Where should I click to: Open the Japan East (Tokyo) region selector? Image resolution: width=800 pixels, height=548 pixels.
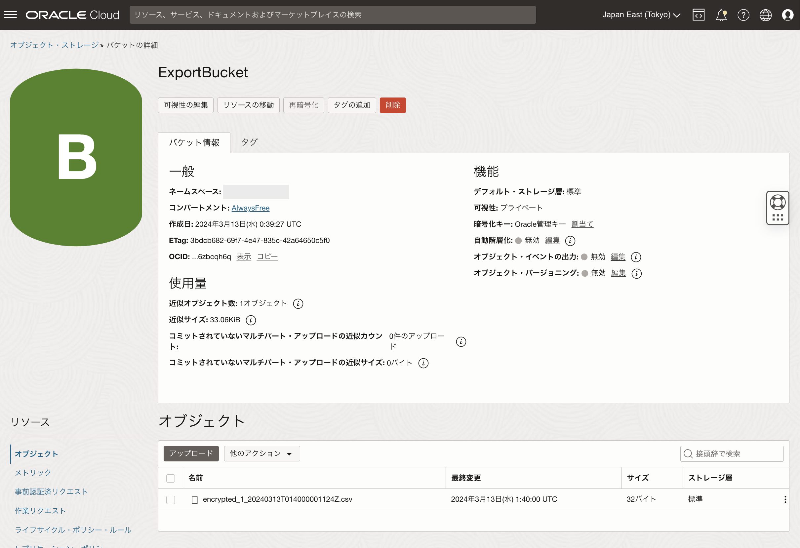click(642, 15)
